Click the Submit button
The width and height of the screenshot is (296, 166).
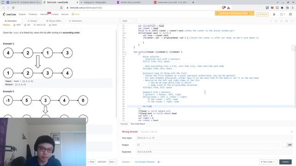tap(285, 162)
